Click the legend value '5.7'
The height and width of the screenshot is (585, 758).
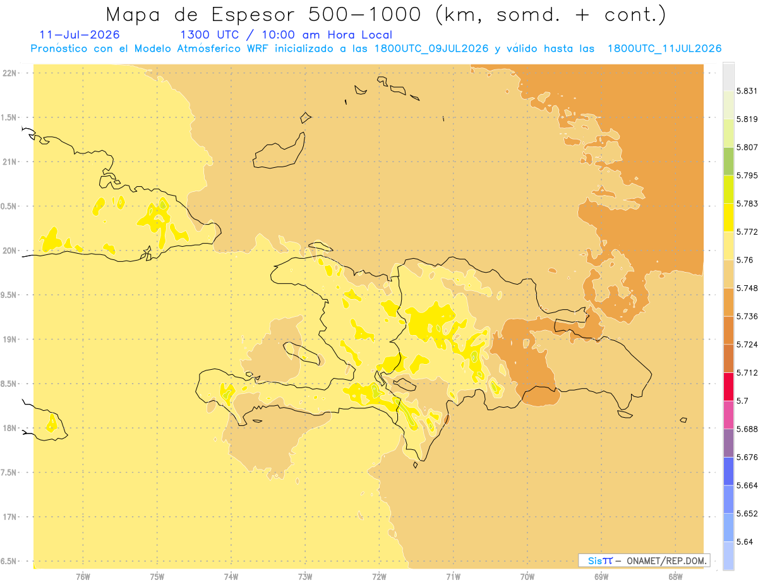tap(743, 401)
